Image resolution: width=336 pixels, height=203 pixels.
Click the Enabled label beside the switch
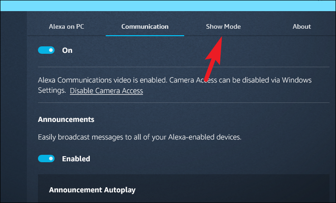[76, 159]
